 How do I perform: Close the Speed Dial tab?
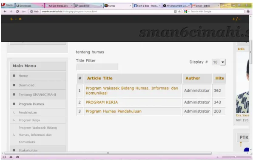[101, 6]
